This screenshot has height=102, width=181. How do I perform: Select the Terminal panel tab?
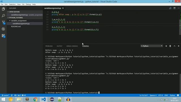tap(85, 46)
